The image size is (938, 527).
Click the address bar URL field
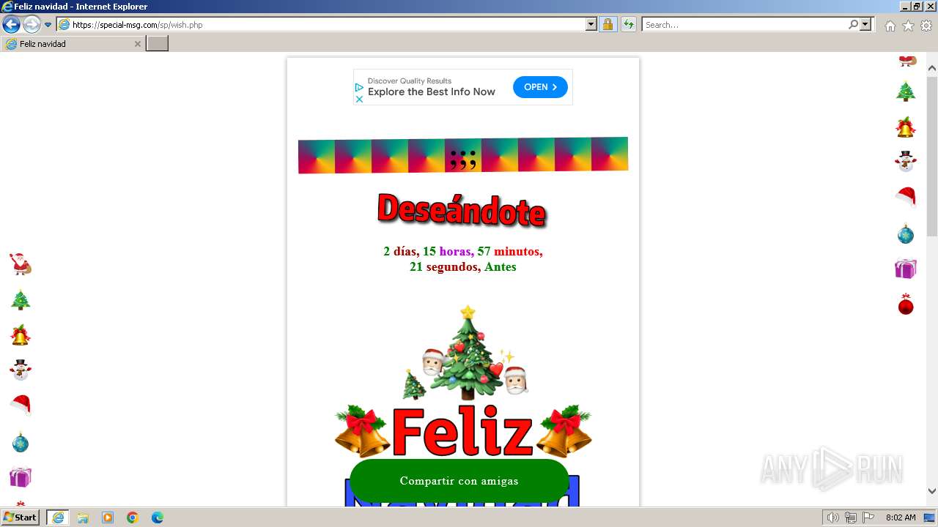321,24
